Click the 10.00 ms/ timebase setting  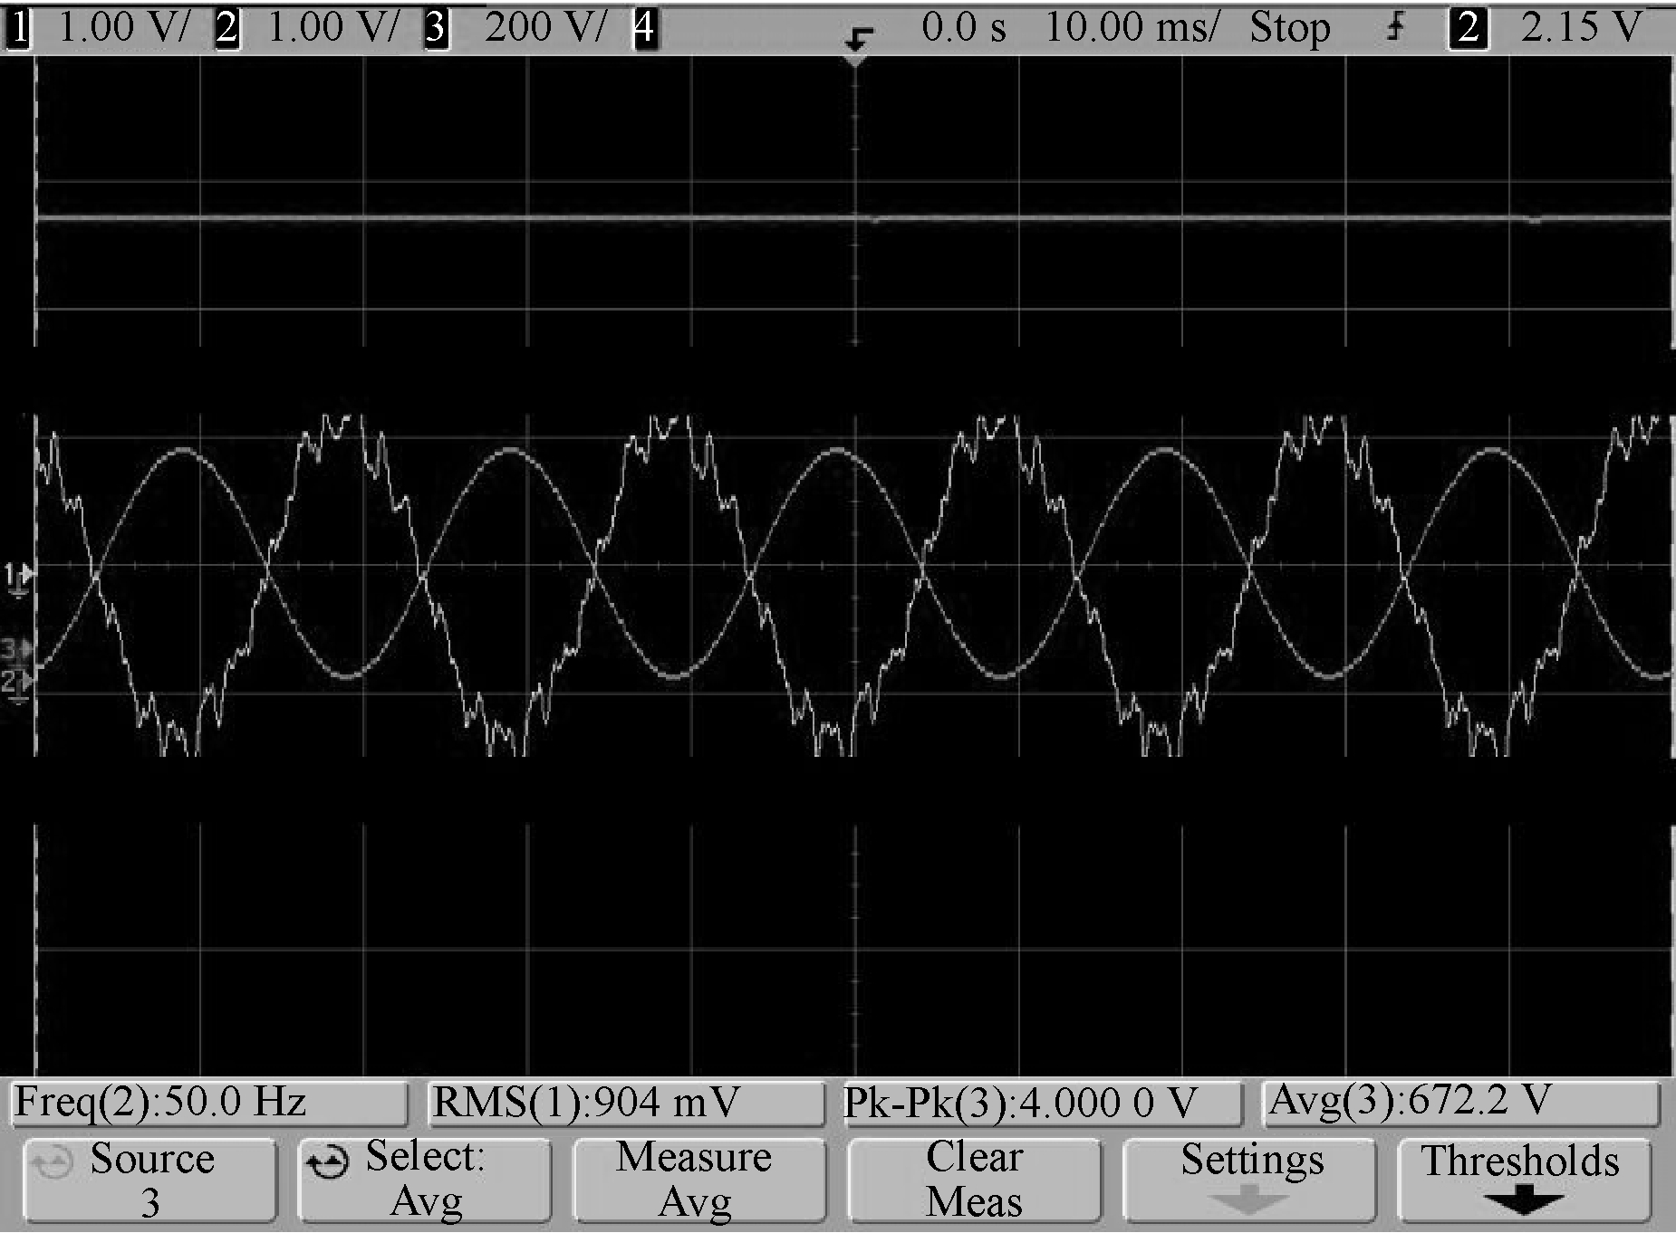(x=1132, y=27)
